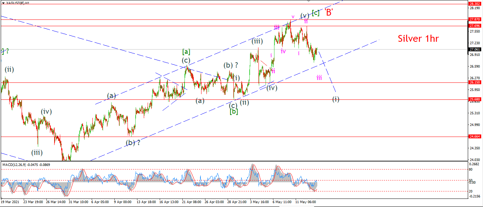Select the 27.870 price level tag
483x207 pixels.
[x=475, y=19]
